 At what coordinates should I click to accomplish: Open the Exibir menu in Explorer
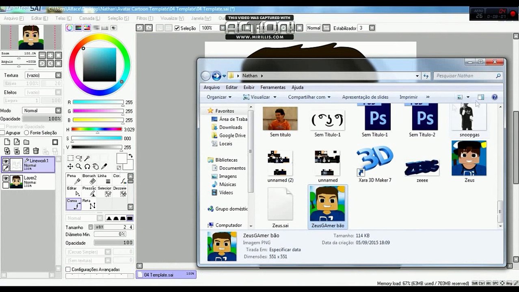coord(249,87)
